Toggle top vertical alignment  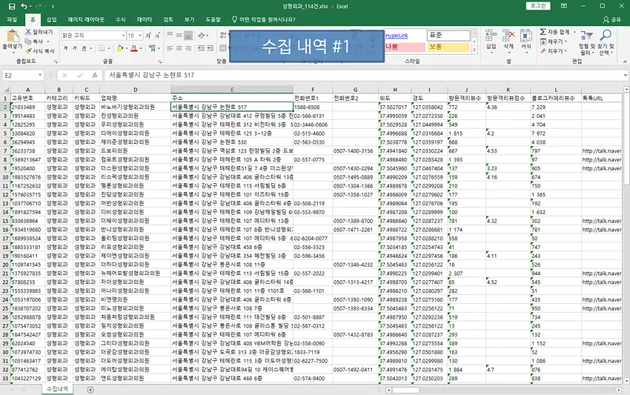(170, 36)
